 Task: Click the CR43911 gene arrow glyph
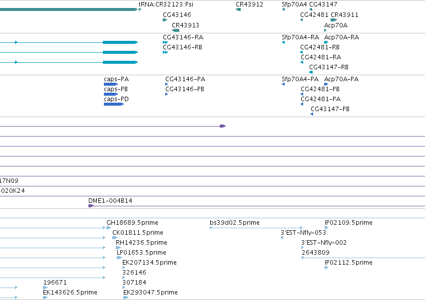(x=334, y=20)
